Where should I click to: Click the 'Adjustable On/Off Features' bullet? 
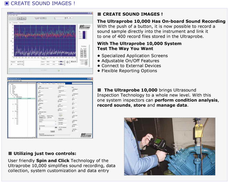130,61
